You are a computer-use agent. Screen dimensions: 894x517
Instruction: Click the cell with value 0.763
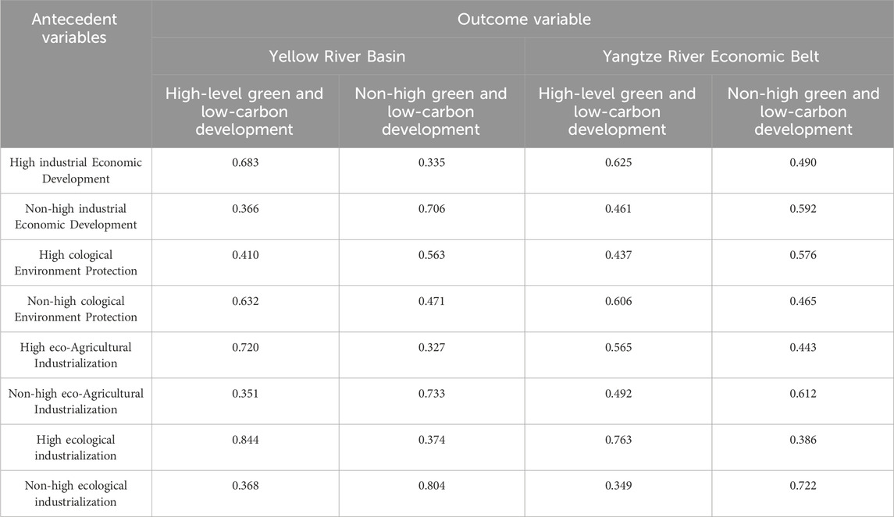click(618, 440)
